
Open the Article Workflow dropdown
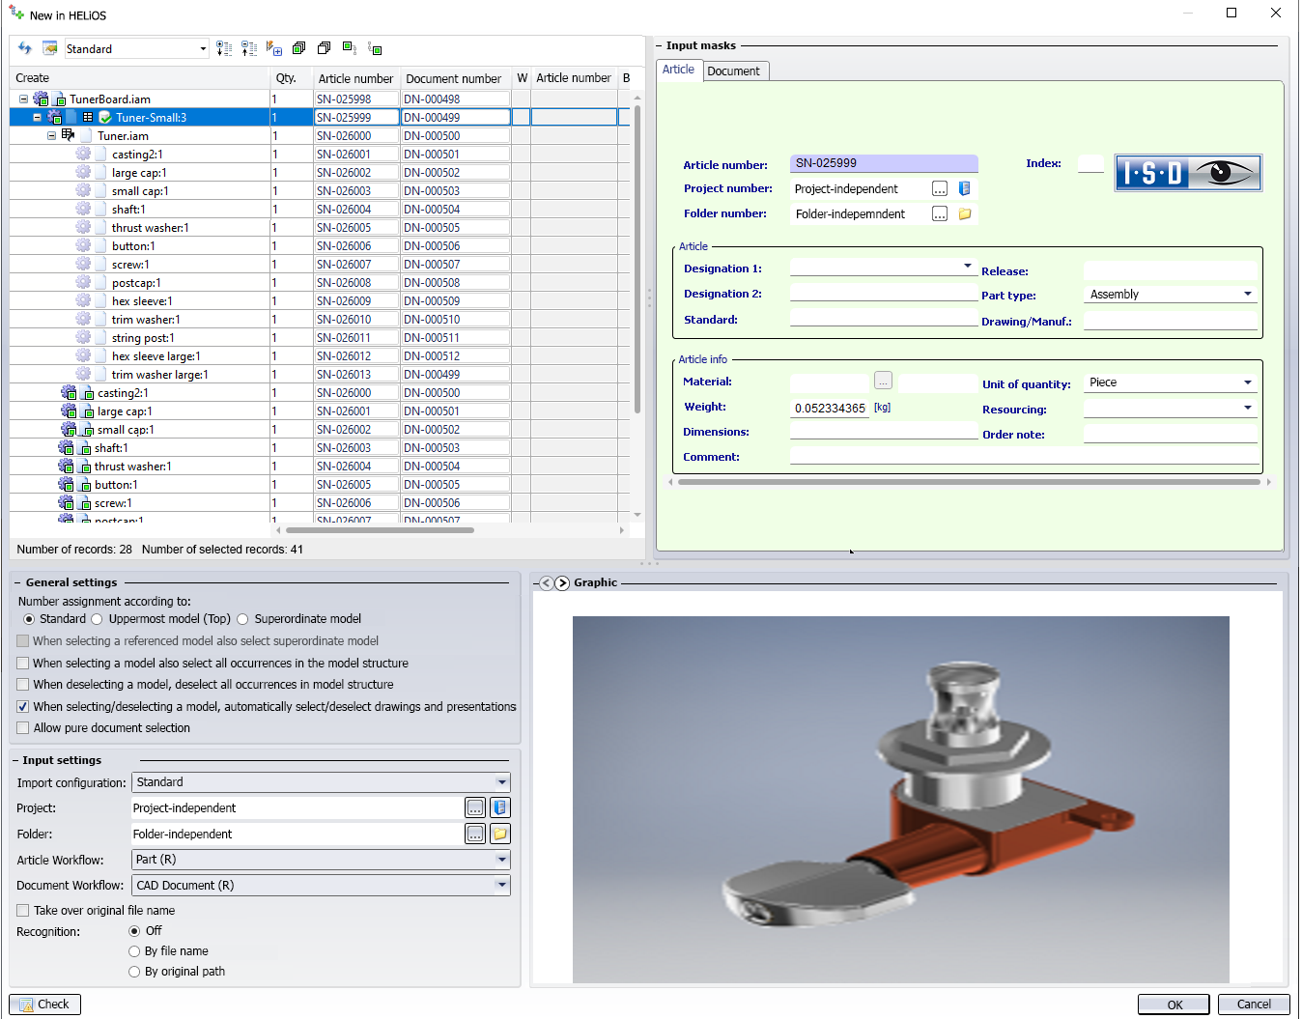click(x=501, y=860)
